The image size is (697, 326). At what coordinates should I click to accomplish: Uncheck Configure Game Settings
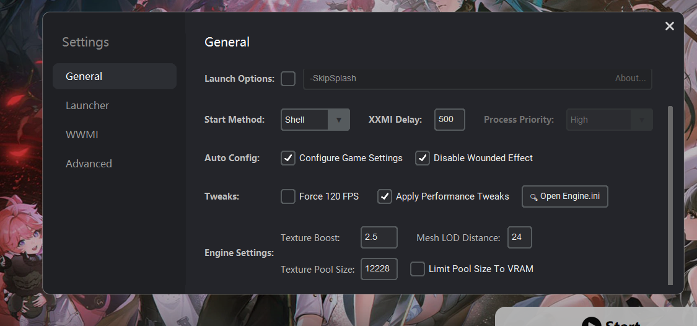pyautogui.click(x=288, y=158)
